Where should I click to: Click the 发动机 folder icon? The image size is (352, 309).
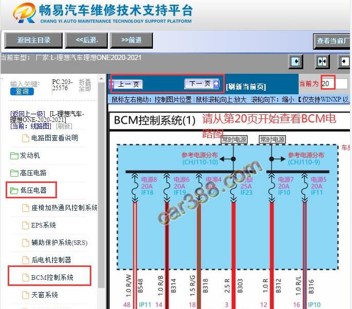coord(14,156)
